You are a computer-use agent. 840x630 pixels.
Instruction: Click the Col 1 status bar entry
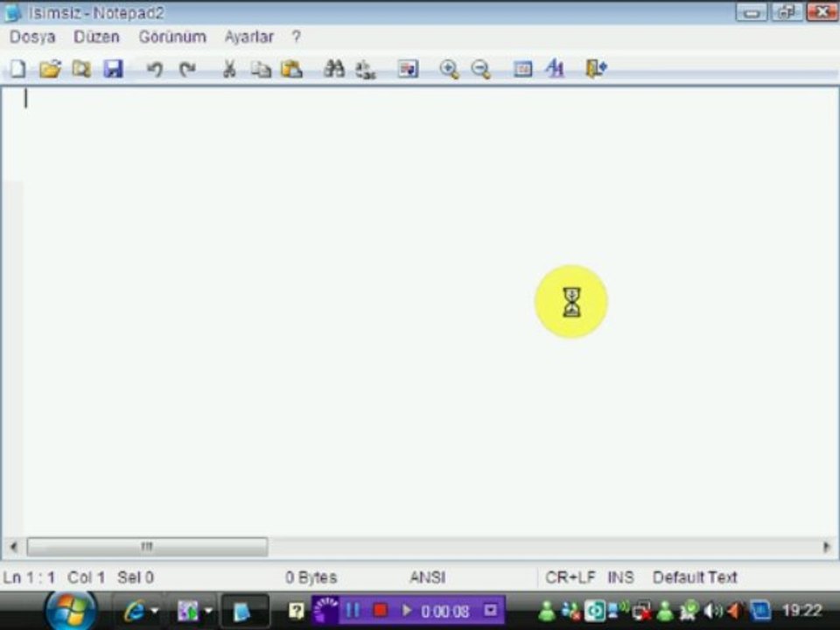coord(87,577)
